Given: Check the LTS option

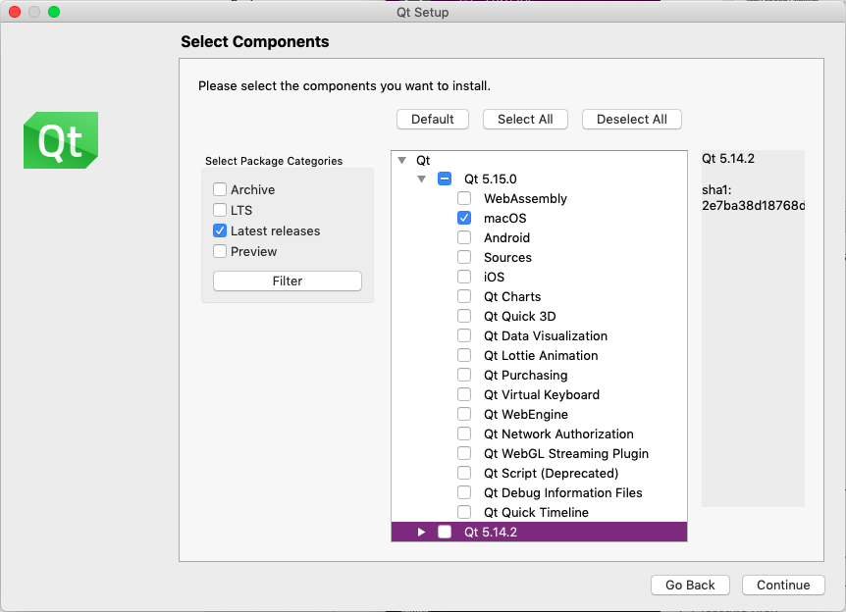Looking at the screenshot, I should (x=220, y=210).
